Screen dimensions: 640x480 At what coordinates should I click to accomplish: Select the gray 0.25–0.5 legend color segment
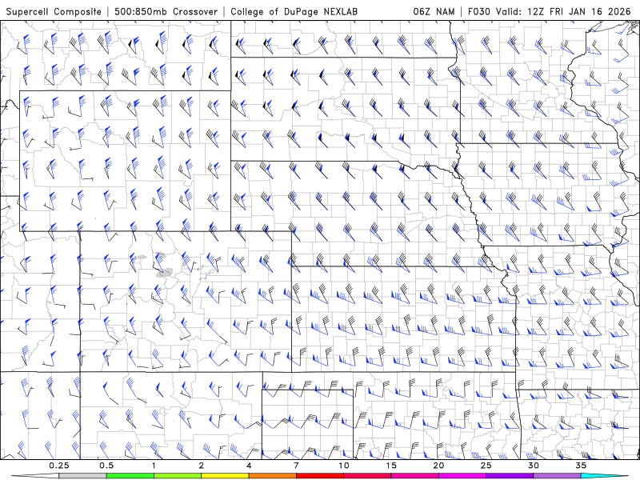pyautogui.click(x=82, y=476)
